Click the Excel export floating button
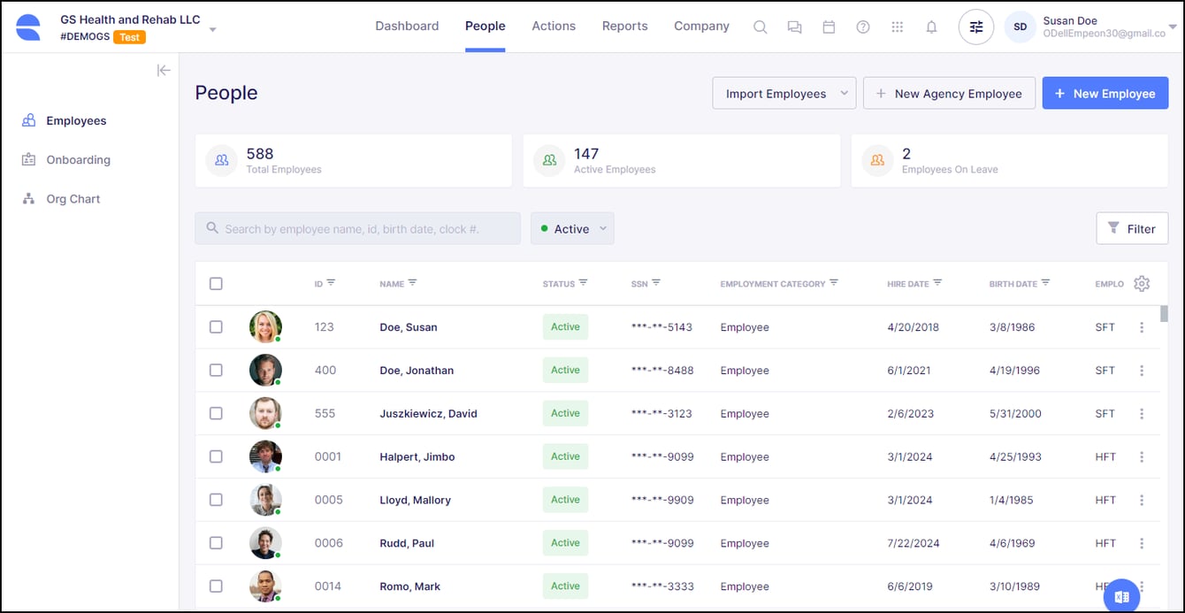Viewport: 1185px width, 613px height. coord(1122,597)
